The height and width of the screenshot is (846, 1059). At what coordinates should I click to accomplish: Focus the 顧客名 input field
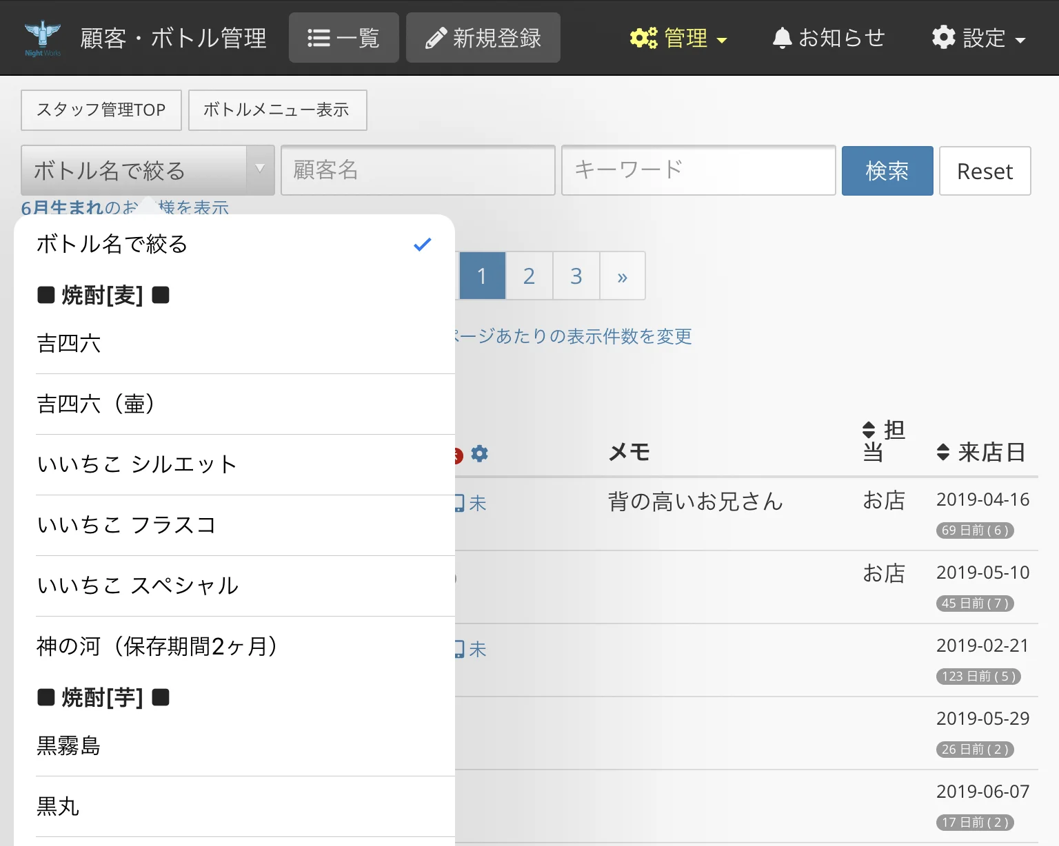(418, 170)
